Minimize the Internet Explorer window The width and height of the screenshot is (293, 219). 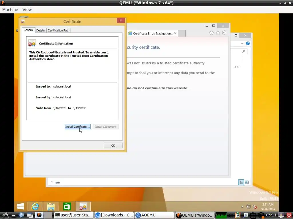pyautogui.click(x=207, y=26)
